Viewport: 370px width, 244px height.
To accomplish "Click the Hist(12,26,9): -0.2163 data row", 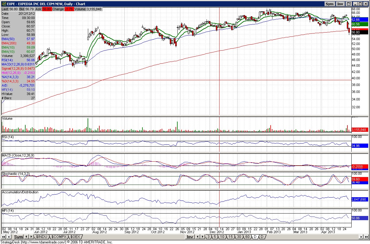I will tap(18, 73).
